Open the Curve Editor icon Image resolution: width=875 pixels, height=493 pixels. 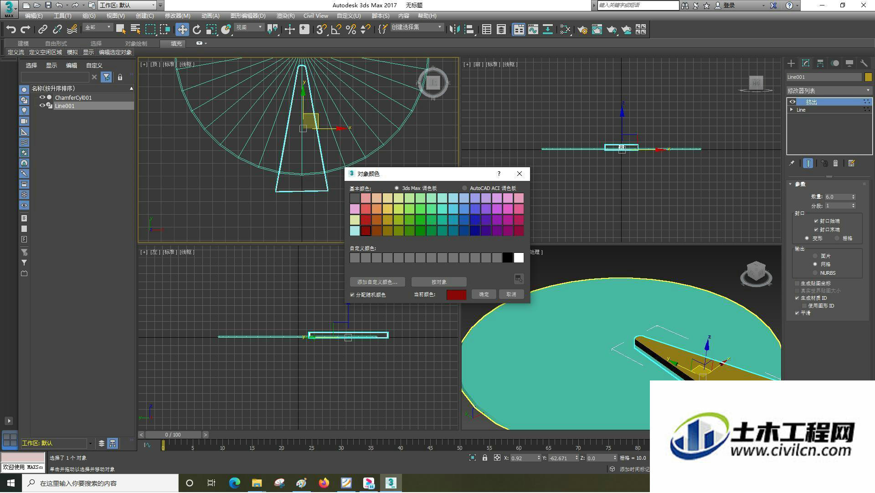(533, 30)
